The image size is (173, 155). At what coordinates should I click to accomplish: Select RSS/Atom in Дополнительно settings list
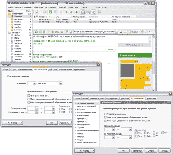click(81, 110)
